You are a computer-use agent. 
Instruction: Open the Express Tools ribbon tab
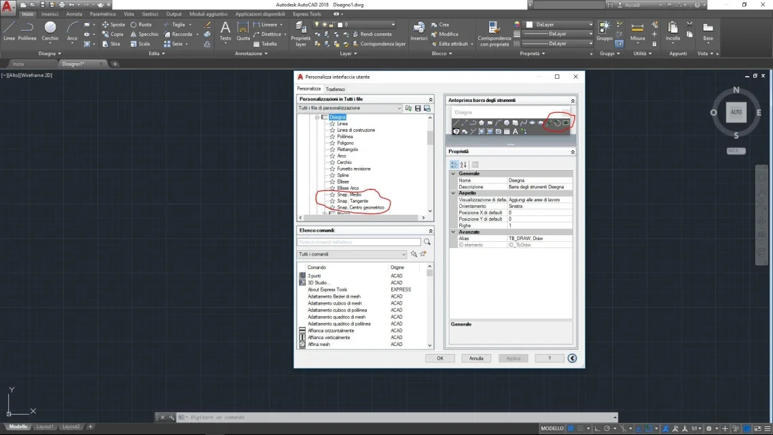pyautogui.click(x=306, y=14)
